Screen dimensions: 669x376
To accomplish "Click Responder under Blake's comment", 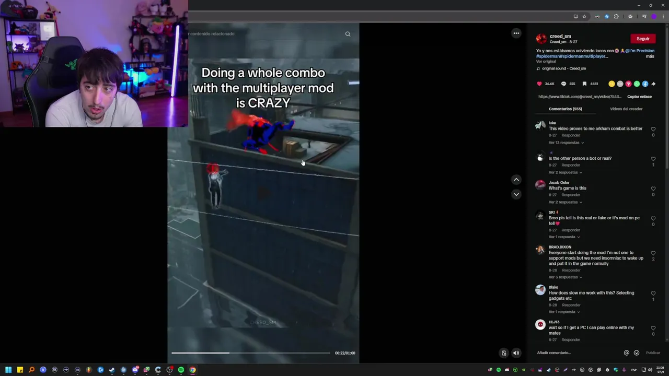I will coord(571,305).
